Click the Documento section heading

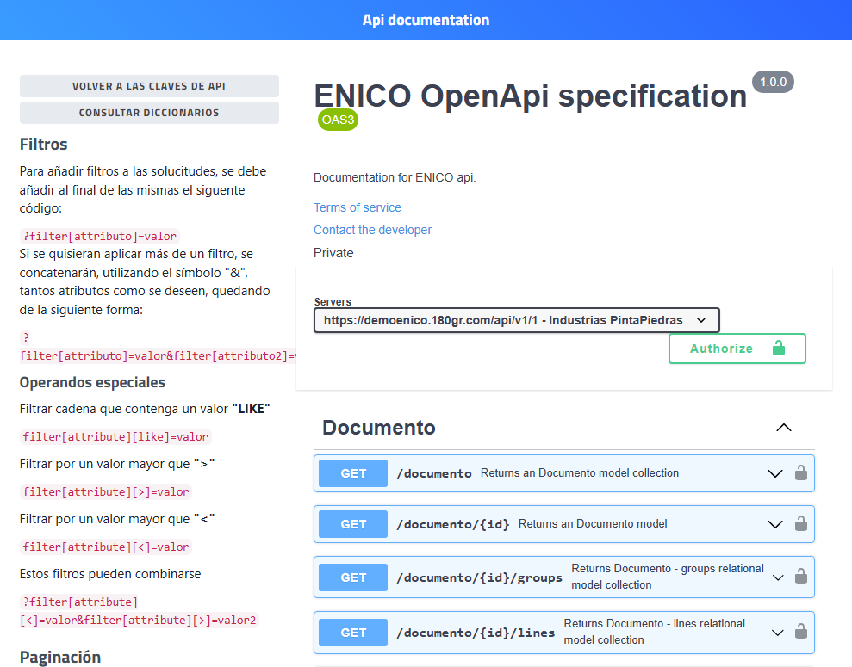click(x=379, y=428)
